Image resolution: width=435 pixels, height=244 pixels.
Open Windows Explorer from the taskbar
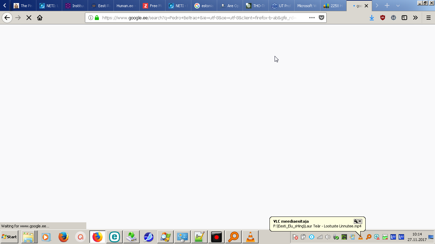(28, 237)
